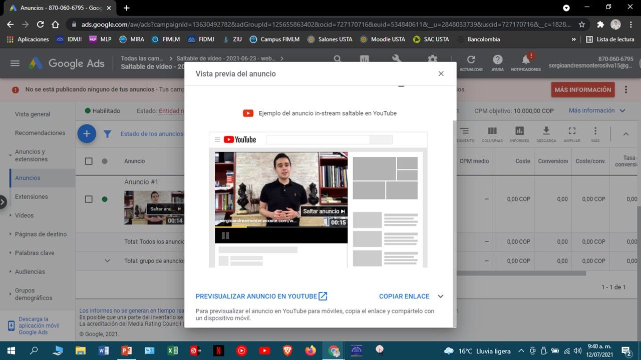Open the PowerPoint taskbar icon
Screen dimensions: 641x360
click(126, 350)
